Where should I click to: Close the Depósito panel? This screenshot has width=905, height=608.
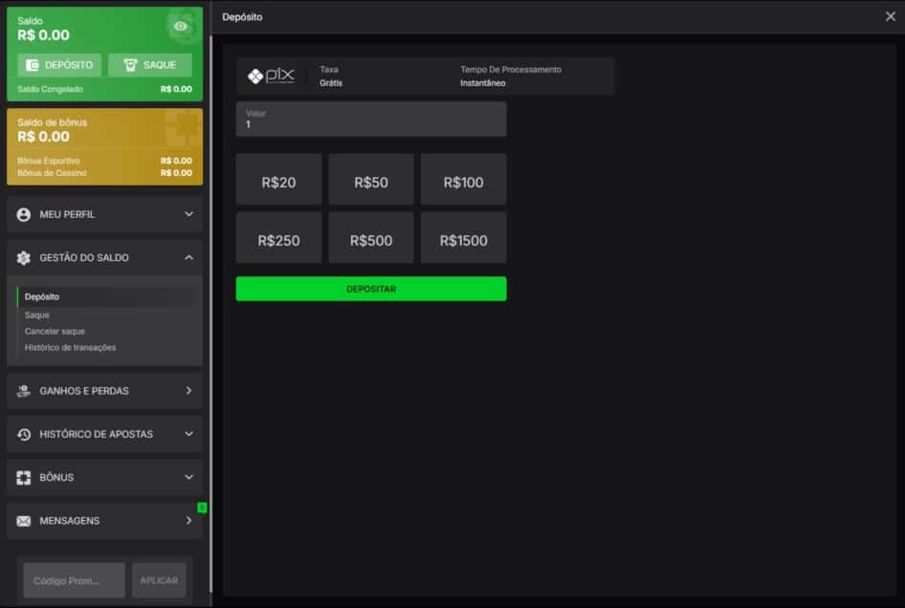(x=891, y=16)
